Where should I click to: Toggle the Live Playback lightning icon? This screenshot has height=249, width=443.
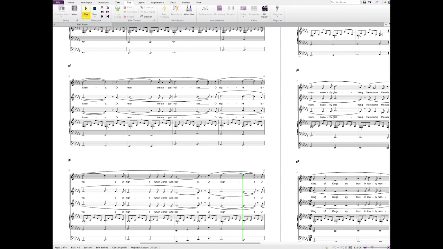click(164, 8)
